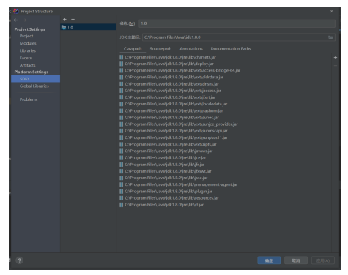Select the sunec.jar classpath entry
348x275 pixels.
171,117
